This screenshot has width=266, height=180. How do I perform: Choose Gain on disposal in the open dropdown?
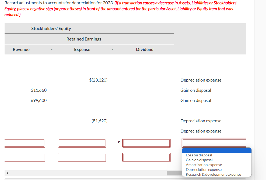199,160
